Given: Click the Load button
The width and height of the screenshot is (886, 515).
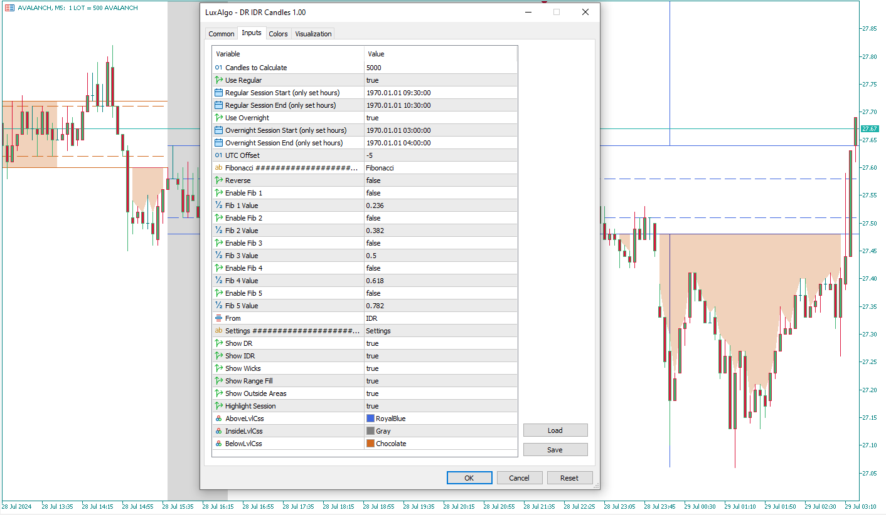Looking at the screenshot, I should (x=555, y=430).
